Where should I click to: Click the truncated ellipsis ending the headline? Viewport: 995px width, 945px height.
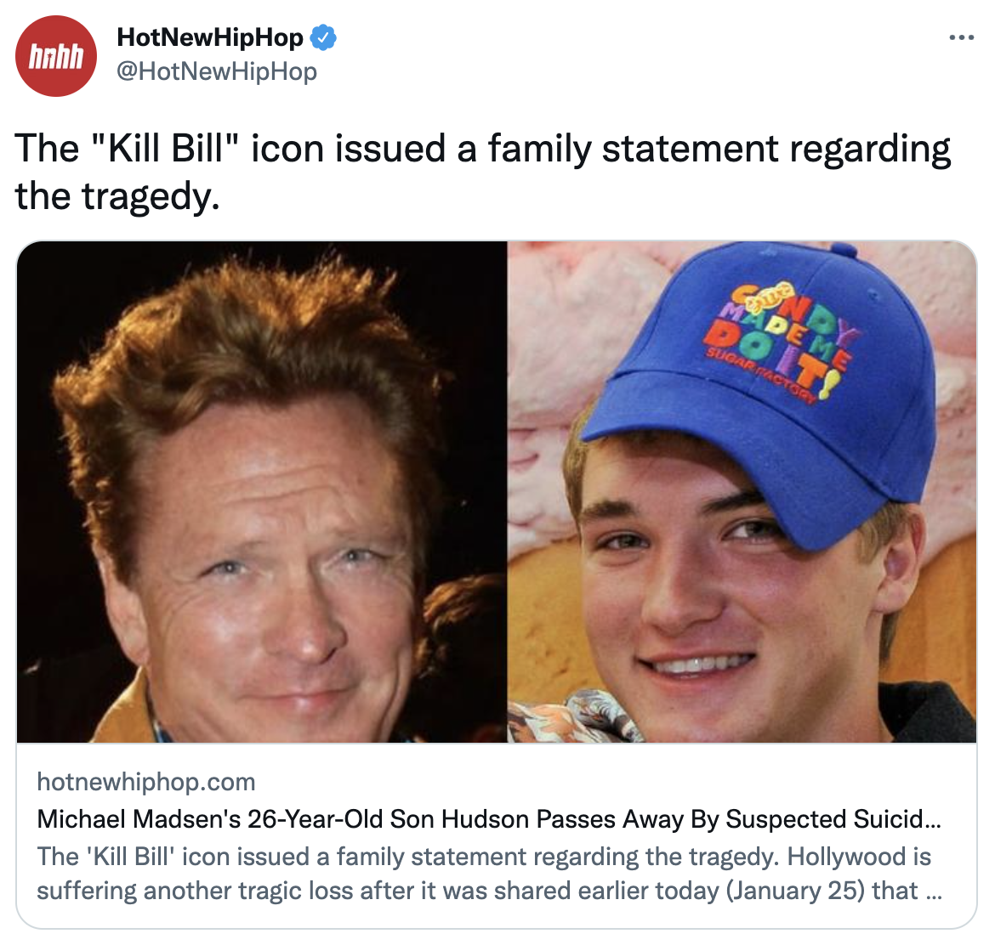point(934,819)
